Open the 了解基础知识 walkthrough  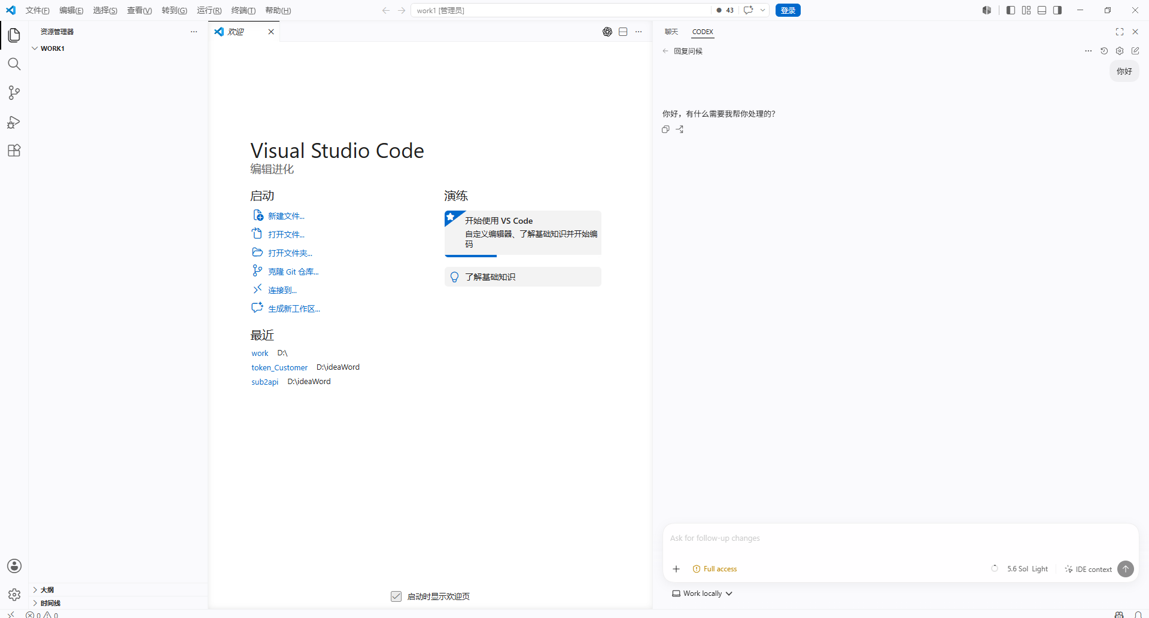pyautogui.click(x=522, y=277)
